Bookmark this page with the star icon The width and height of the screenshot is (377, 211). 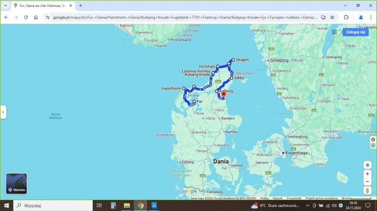(x=332, y=17)
